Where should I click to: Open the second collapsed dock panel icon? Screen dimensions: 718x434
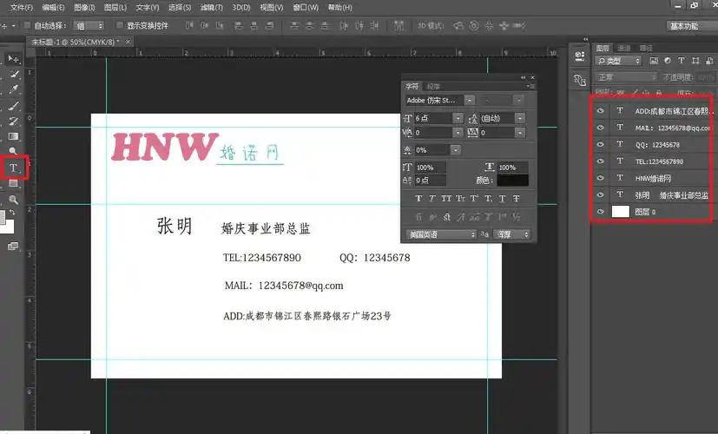[580, 80]
